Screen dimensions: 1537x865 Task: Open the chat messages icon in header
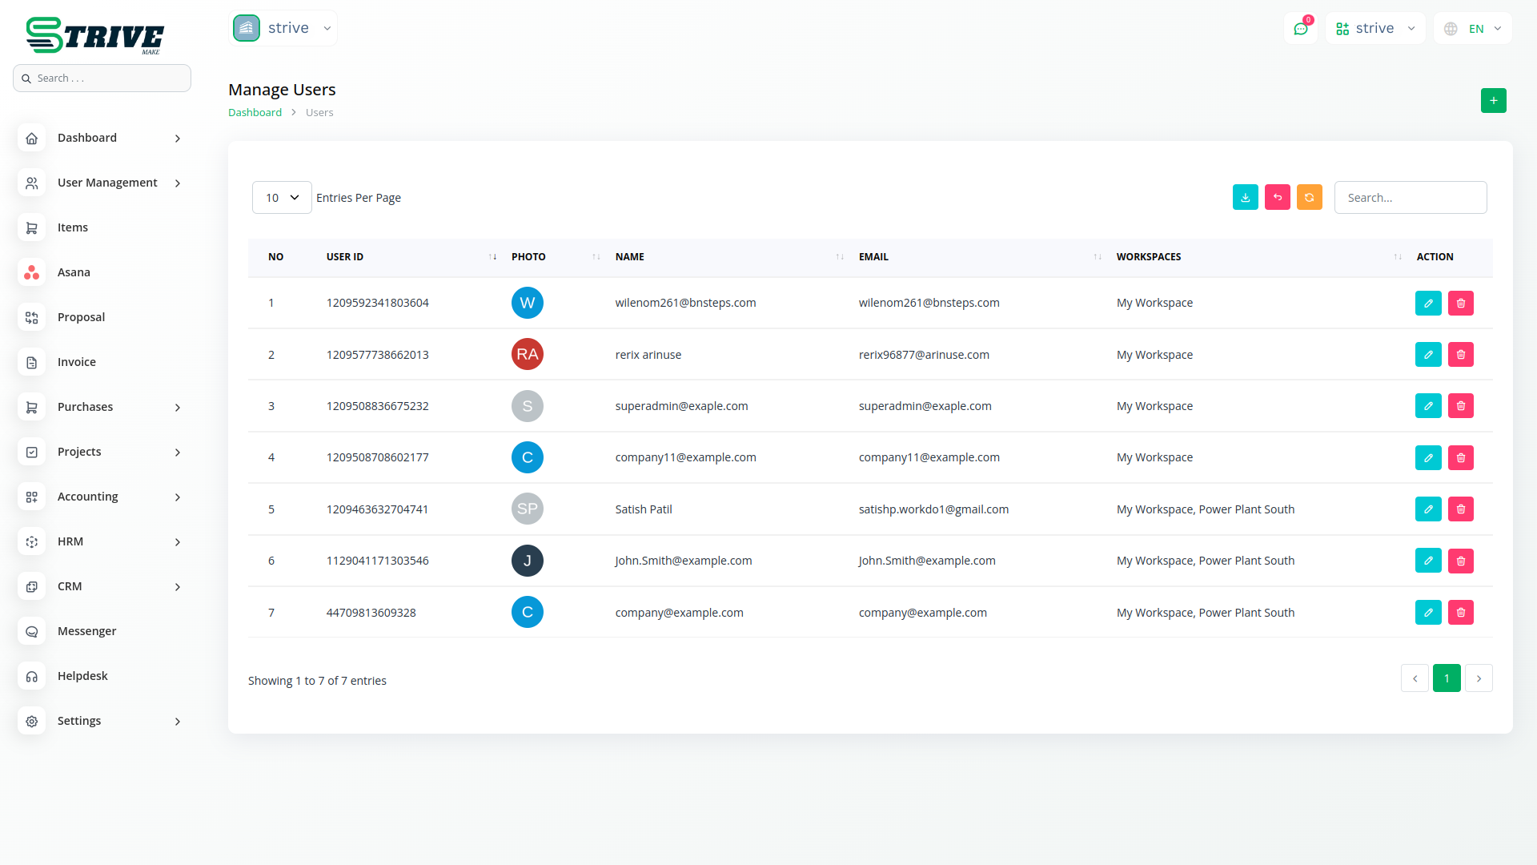pyautogui.click(x=1300, y=29)
